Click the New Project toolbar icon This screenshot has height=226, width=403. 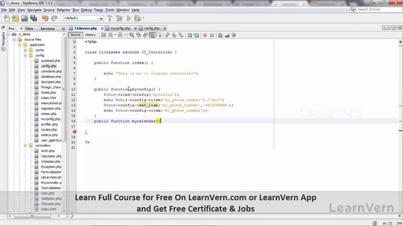[x=15, y=18]
